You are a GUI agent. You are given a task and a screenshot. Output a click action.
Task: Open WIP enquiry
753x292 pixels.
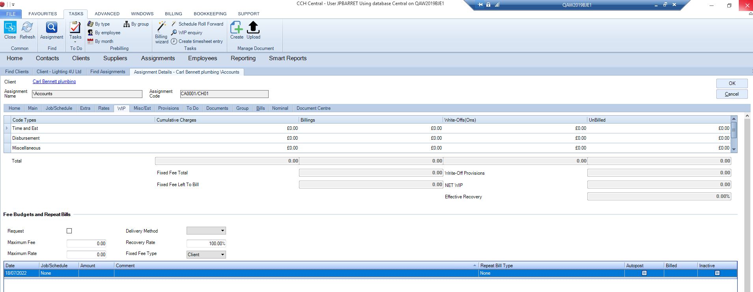coord(187,33)
